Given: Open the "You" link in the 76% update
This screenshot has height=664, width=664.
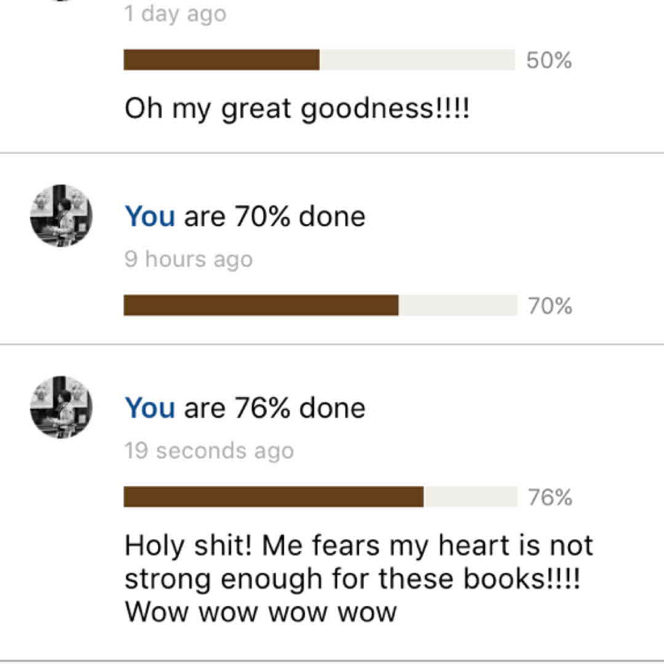Looking at the screenshot, I should click(x=149, y=408).
